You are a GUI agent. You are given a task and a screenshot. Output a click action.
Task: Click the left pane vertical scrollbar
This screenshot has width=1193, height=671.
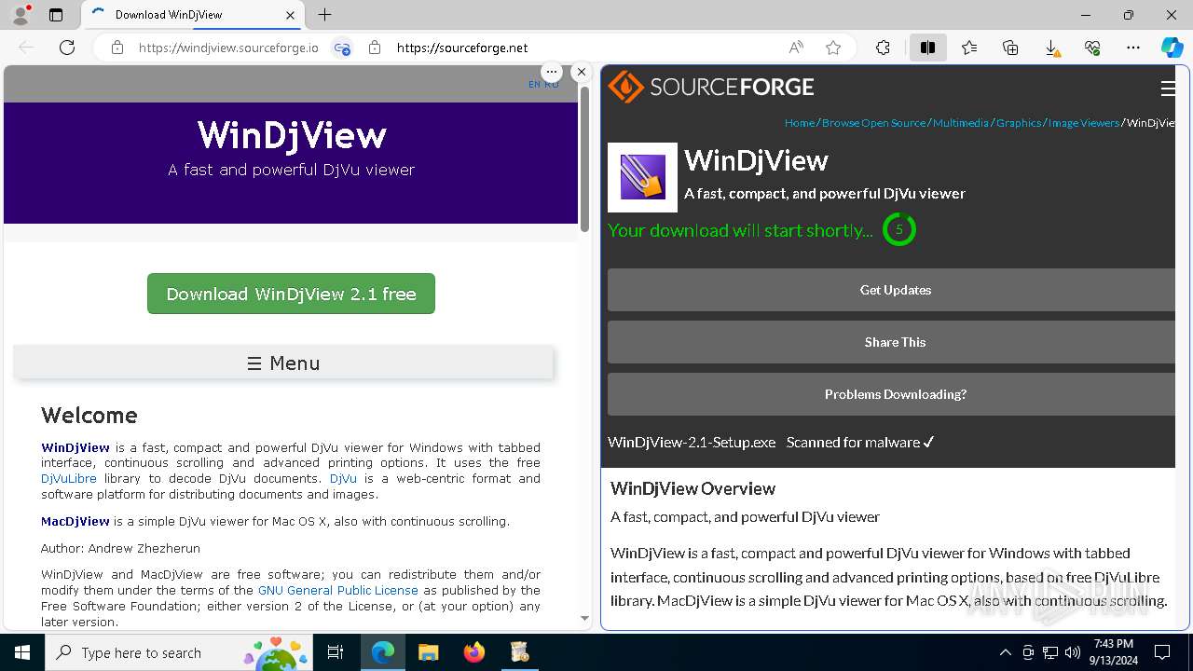pos(584,158)
